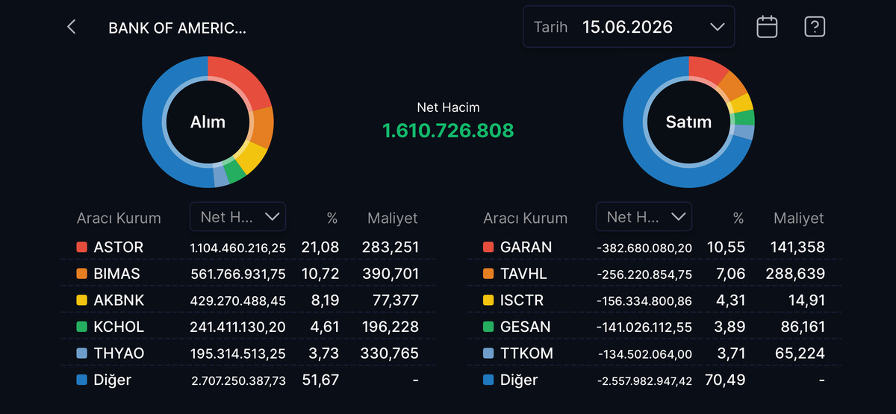
Task: Select the THYAO row
Action: pos(248,353)
